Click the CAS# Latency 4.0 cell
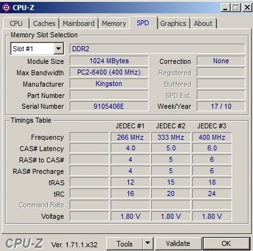Viewport: 253px width, 251px height. pyautogui.click(x=130, y=149)
